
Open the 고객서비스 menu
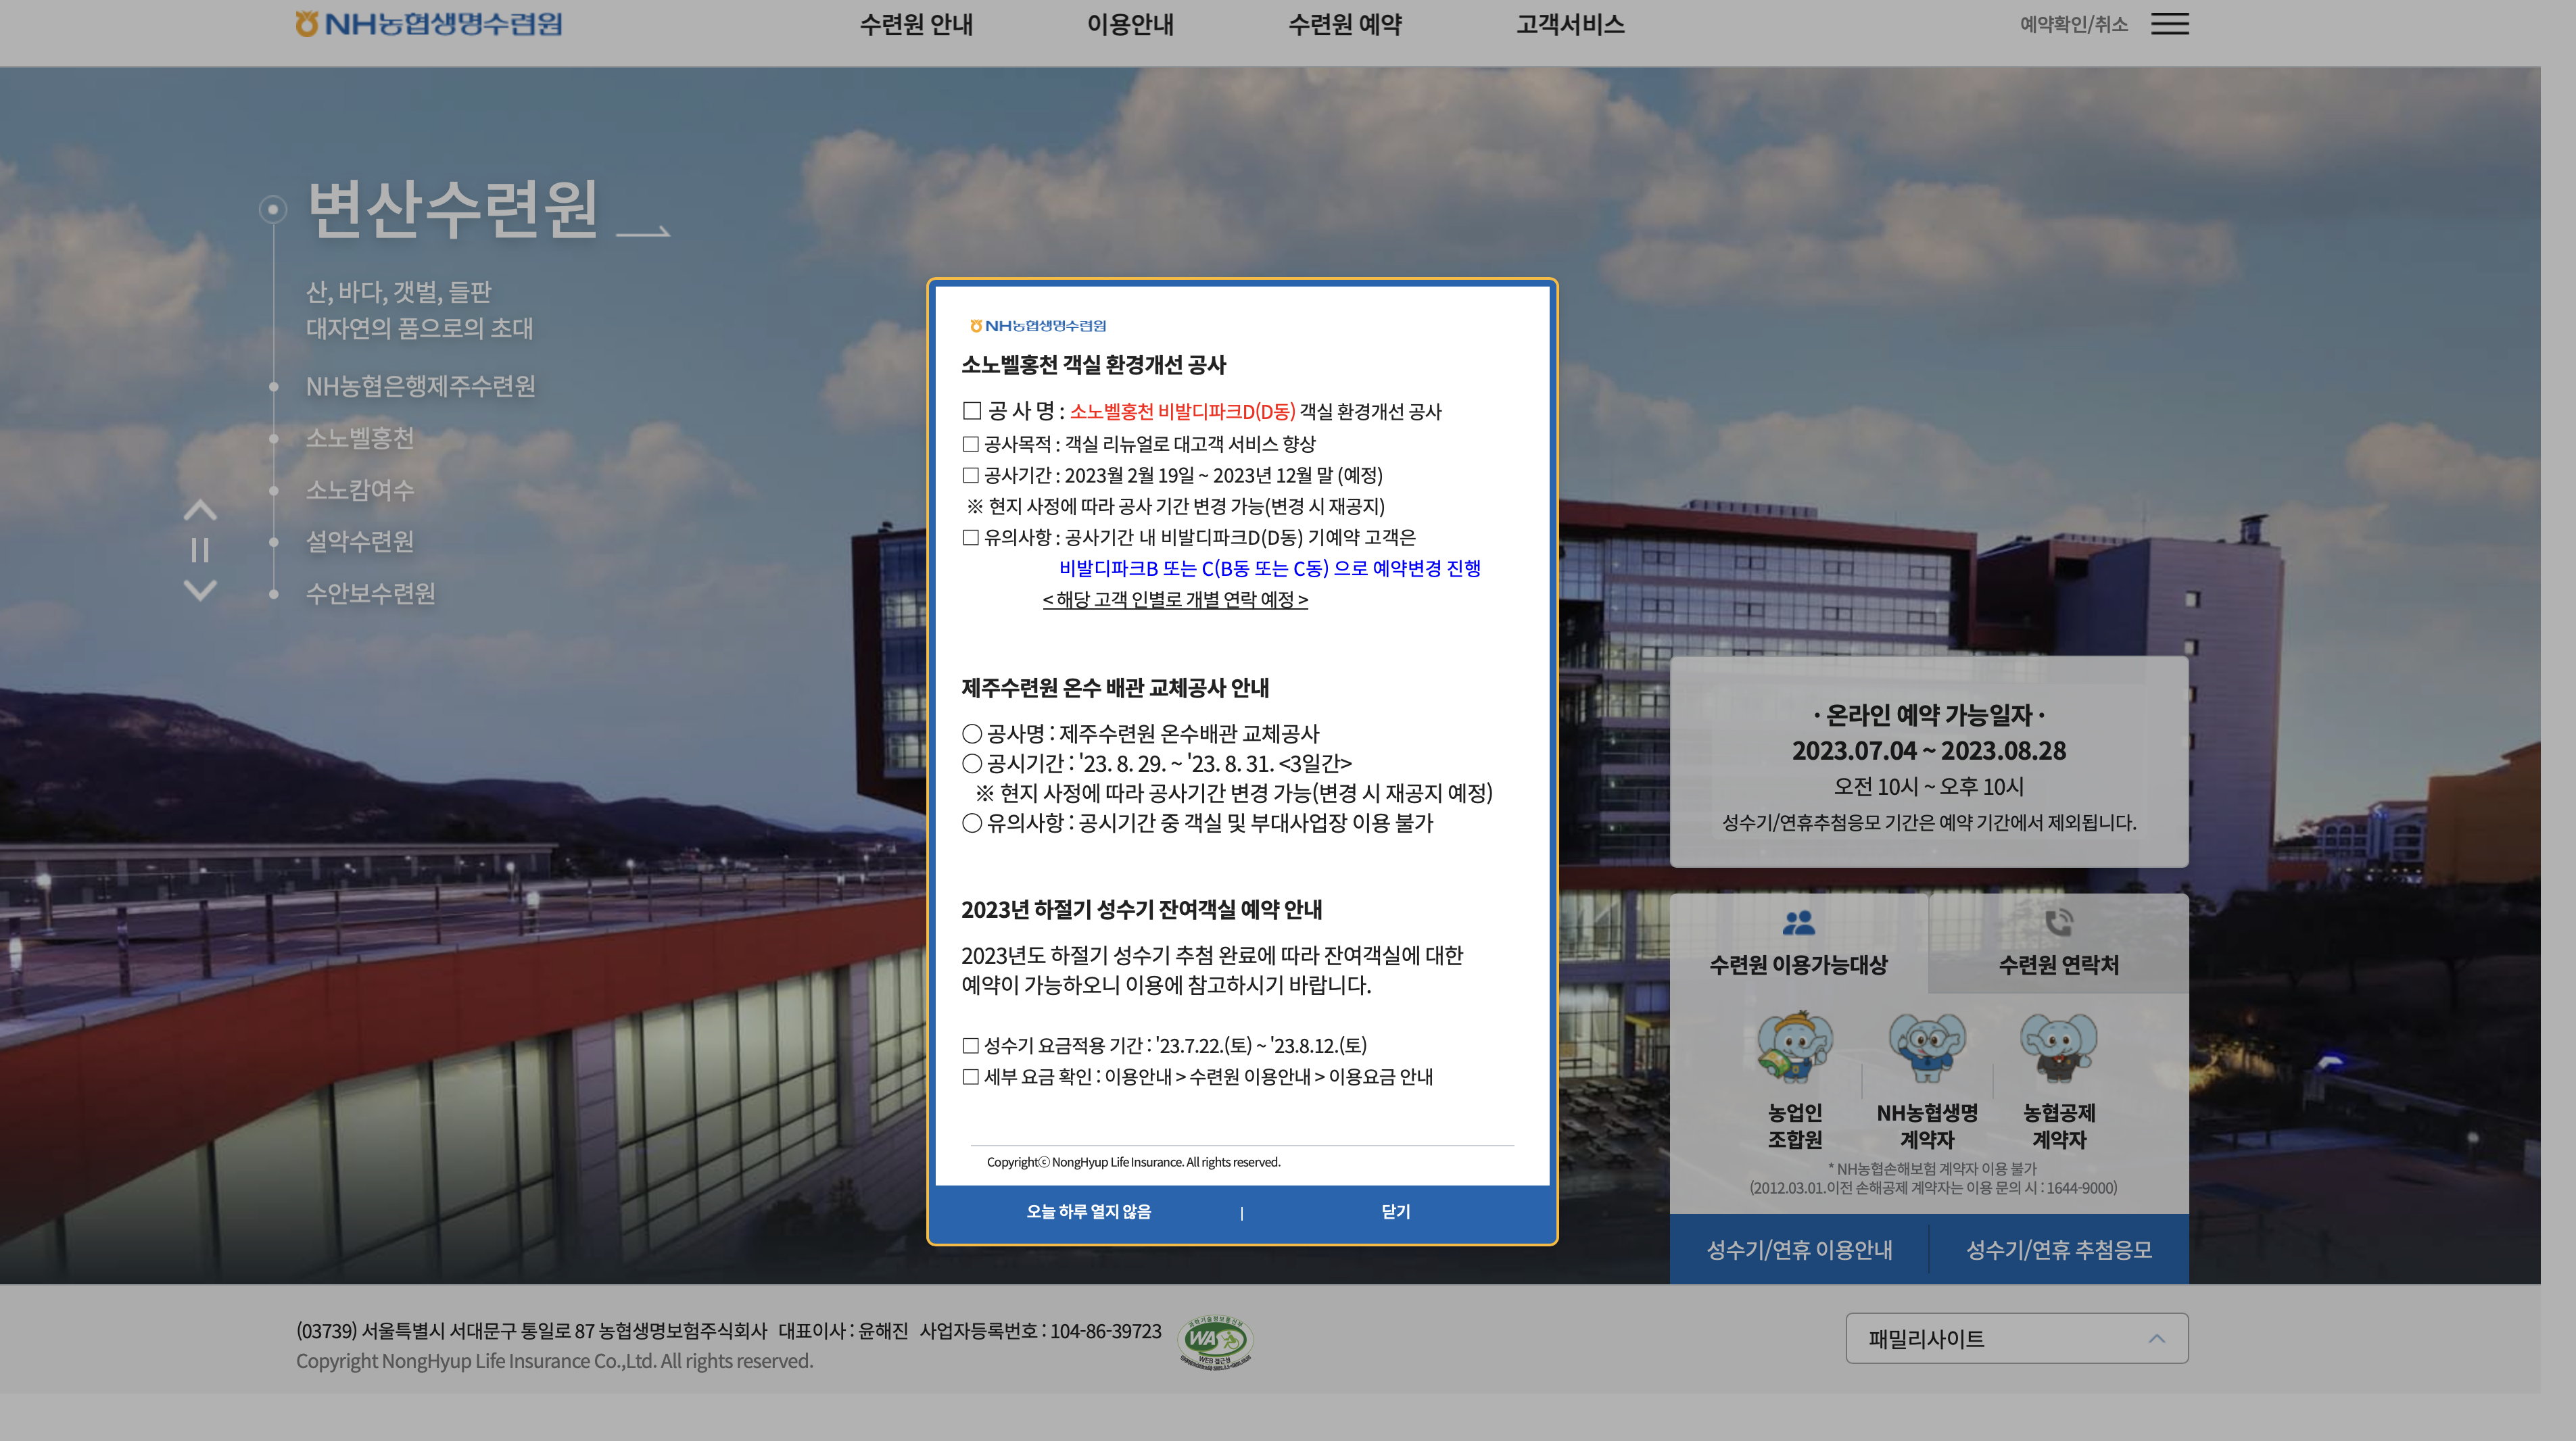pyautogui.click(x=1570, y=24)
